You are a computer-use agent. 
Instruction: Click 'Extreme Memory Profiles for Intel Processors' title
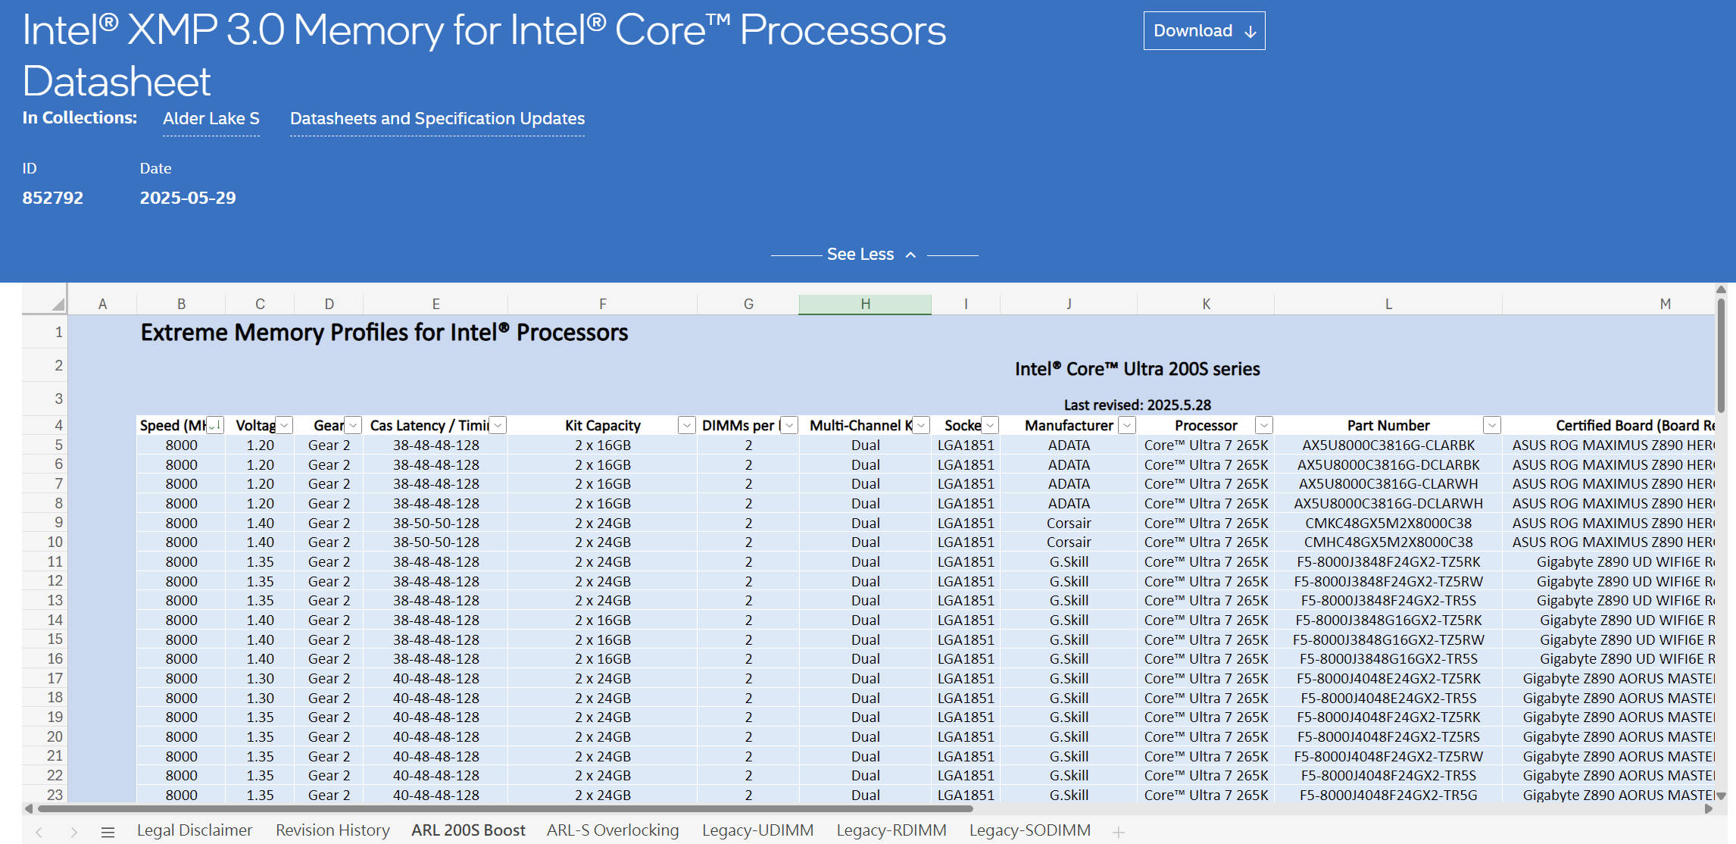tap(384, 333)
